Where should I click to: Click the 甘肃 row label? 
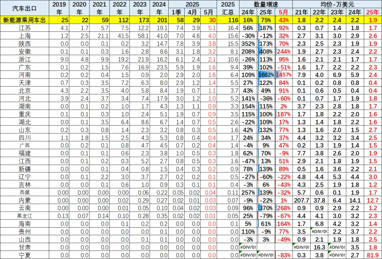(25, 247)
